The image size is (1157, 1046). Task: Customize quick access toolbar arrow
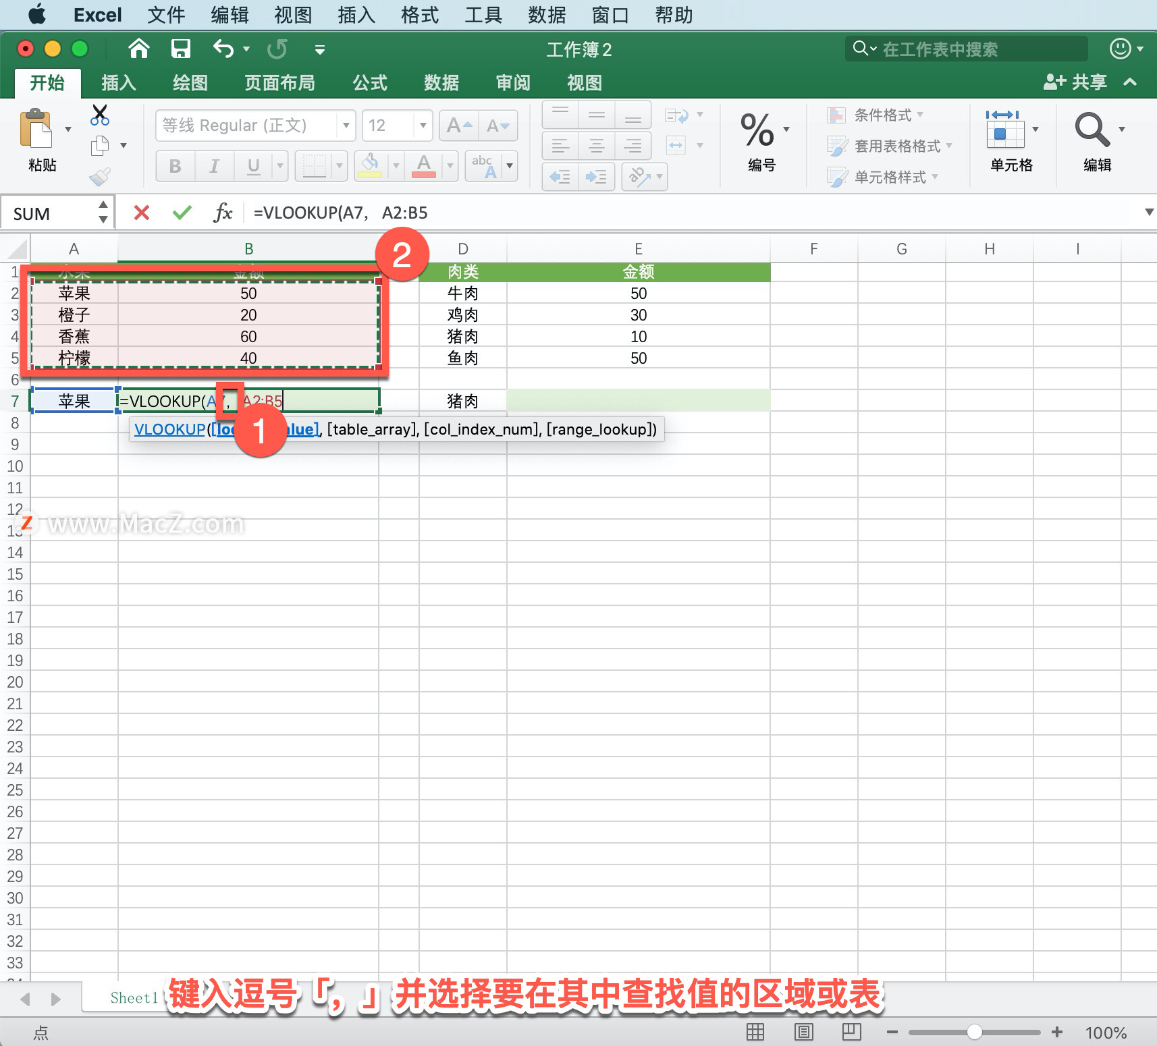320,49
